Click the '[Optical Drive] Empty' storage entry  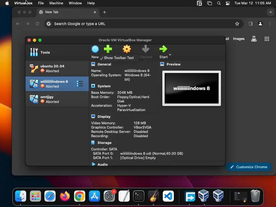click(138, 158)
